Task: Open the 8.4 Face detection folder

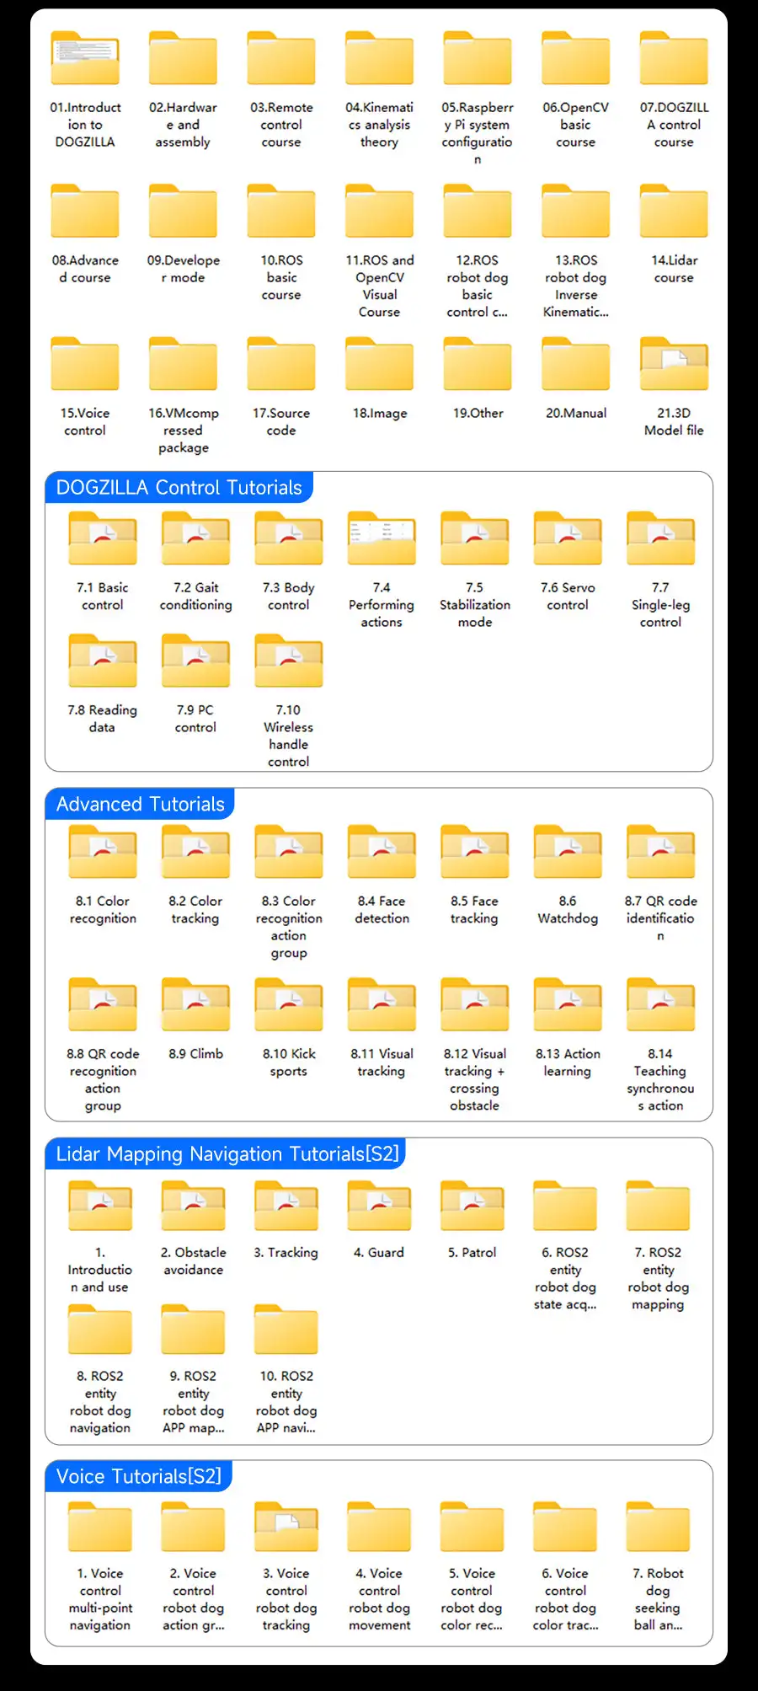Action: 382,852
